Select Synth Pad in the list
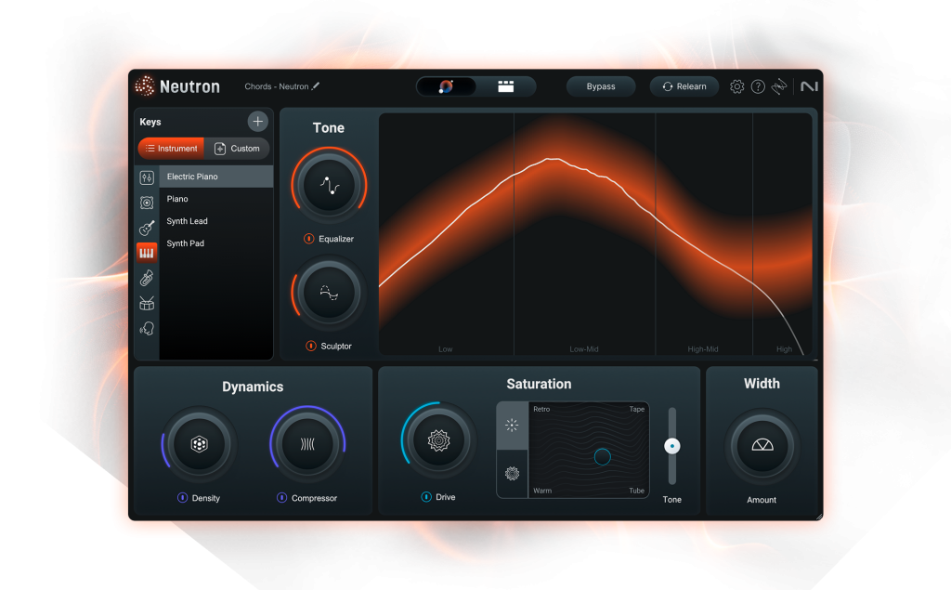This screenshot has height=590, width=951. click(215, 243)
